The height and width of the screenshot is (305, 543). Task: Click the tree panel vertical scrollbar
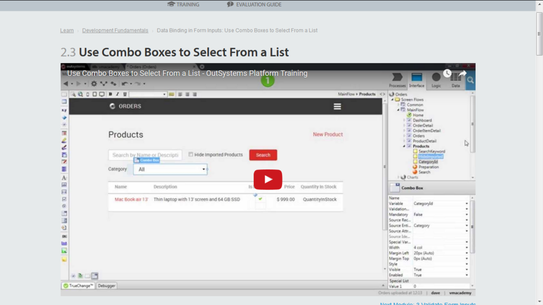point(472,124)
